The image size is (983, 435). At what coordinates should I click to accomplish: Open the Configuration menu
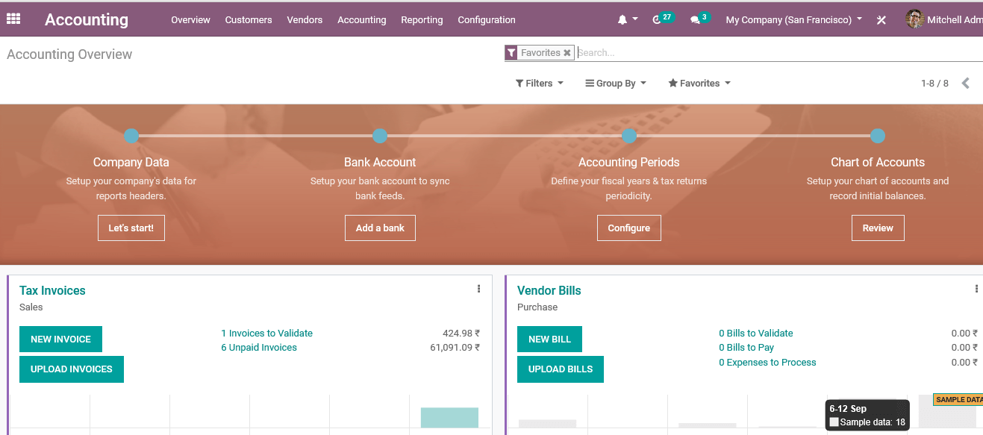pos(487,20)
